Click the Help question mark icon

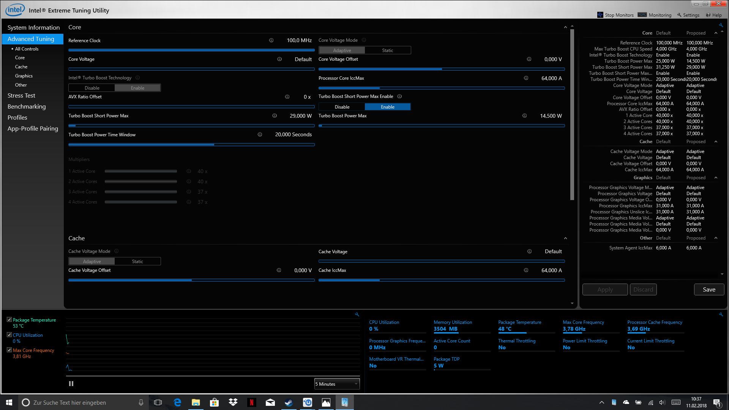708,15
